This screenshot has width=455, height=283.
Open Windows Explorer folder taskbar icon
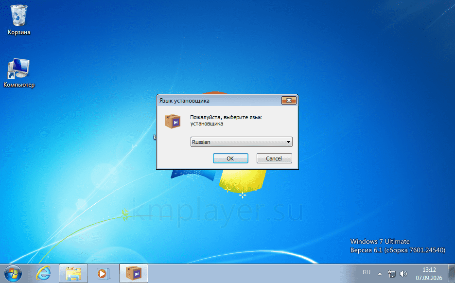coord(73,273)
